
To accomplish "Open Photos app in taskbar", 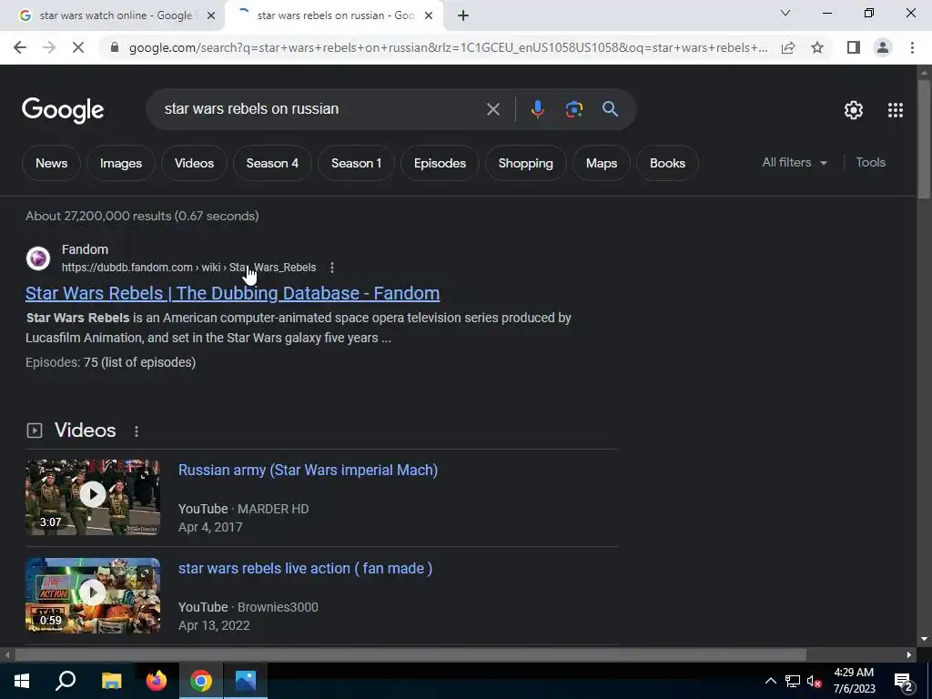I will 246,681.
